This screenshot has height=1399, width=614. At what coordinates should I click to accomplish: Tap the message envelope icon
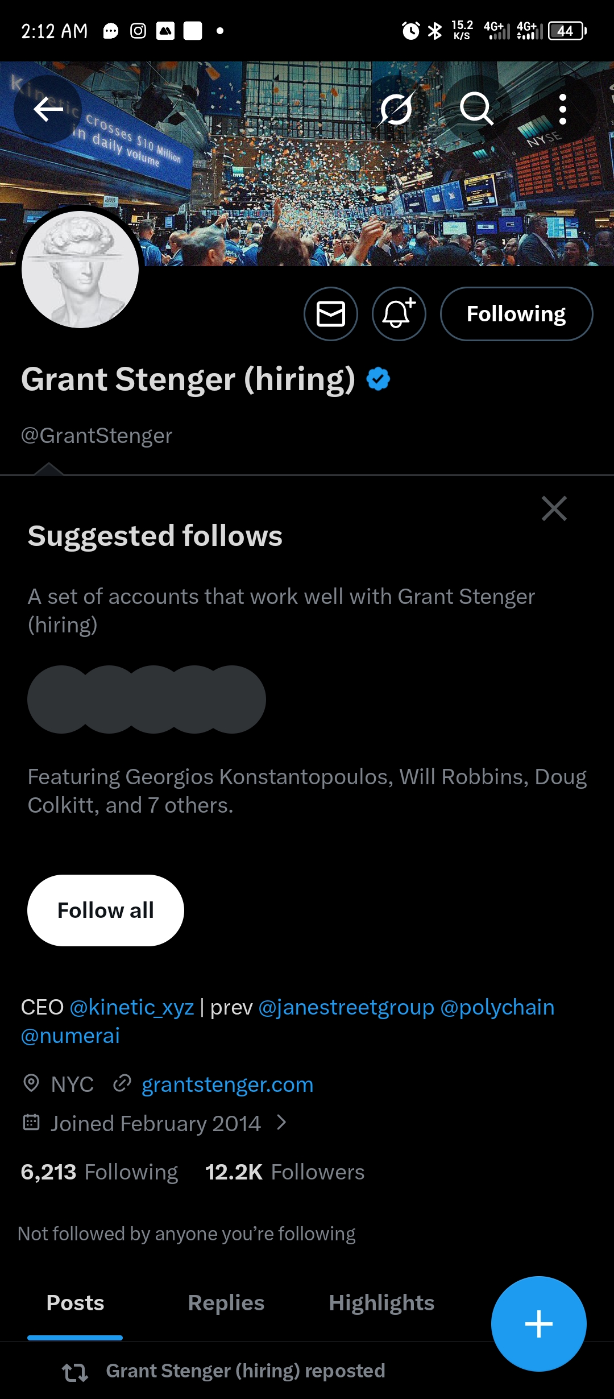pyautogui.click(x=331, y=314)
